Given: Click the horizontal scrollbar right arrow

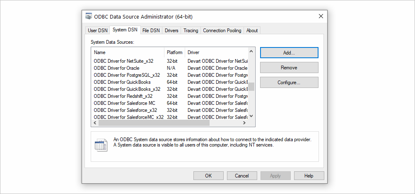Looking at the screenshot, I should (244, 123).
